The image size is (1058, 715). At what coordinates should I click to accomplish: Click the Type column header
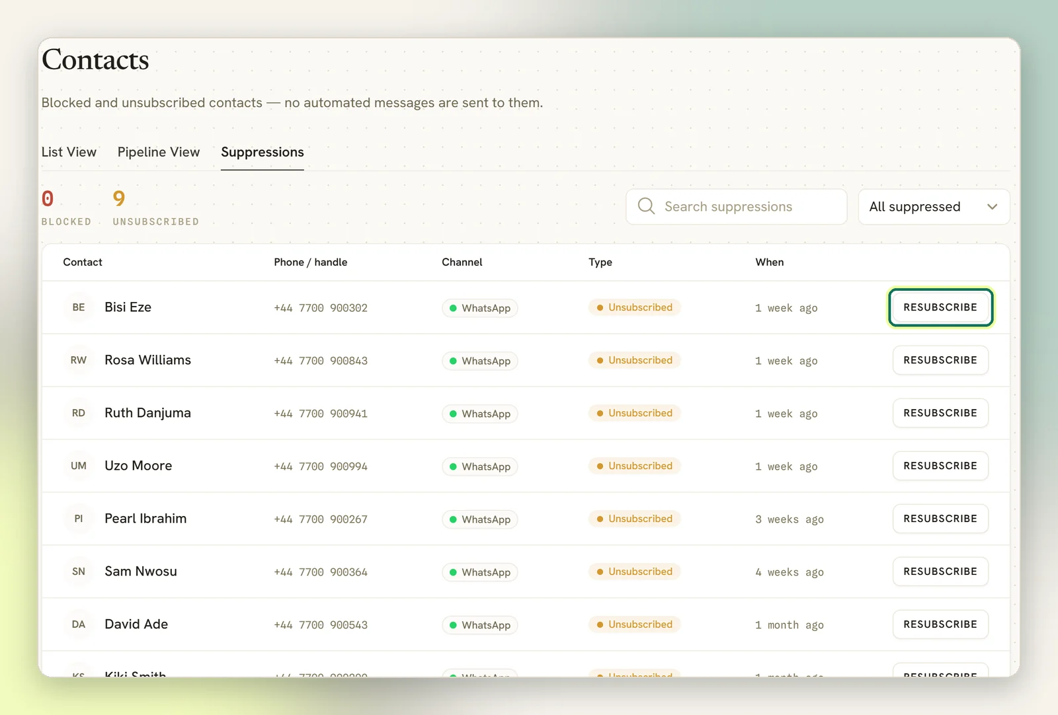coord(600,262)
